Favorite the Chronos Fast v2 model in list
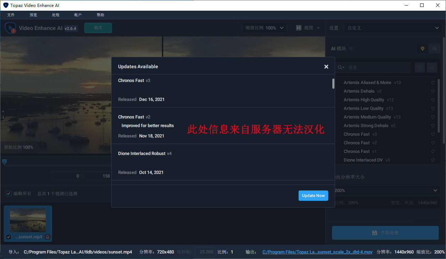Screen dimensions: 446x259 click(433, 143)
